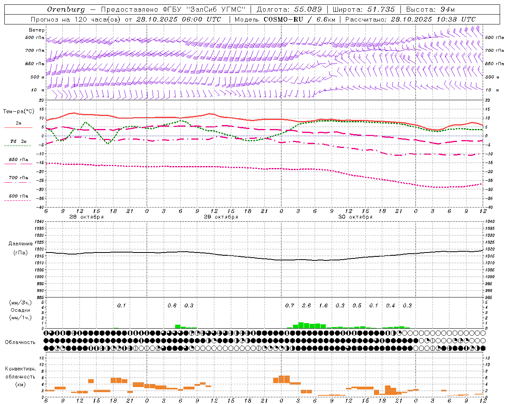The height and width of the screenshot is (404, 506).
Task: Select the computed time Рассчитано: 28.10.2025 10:38 UTC
Action: point(410,19)
